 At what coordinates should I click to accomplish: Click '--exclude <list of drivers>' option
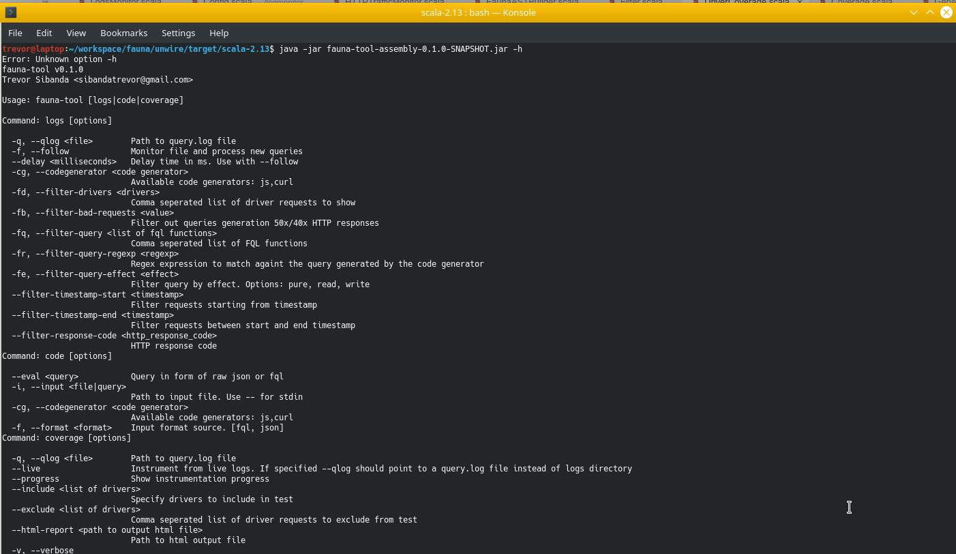tap(76, 510)
